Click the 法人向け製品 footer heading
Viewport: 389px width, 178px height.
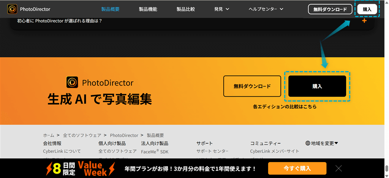click(155, 143)
